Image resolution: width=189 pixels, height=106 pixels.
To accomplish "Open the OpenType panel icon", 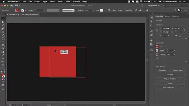I will pos(151,25).
